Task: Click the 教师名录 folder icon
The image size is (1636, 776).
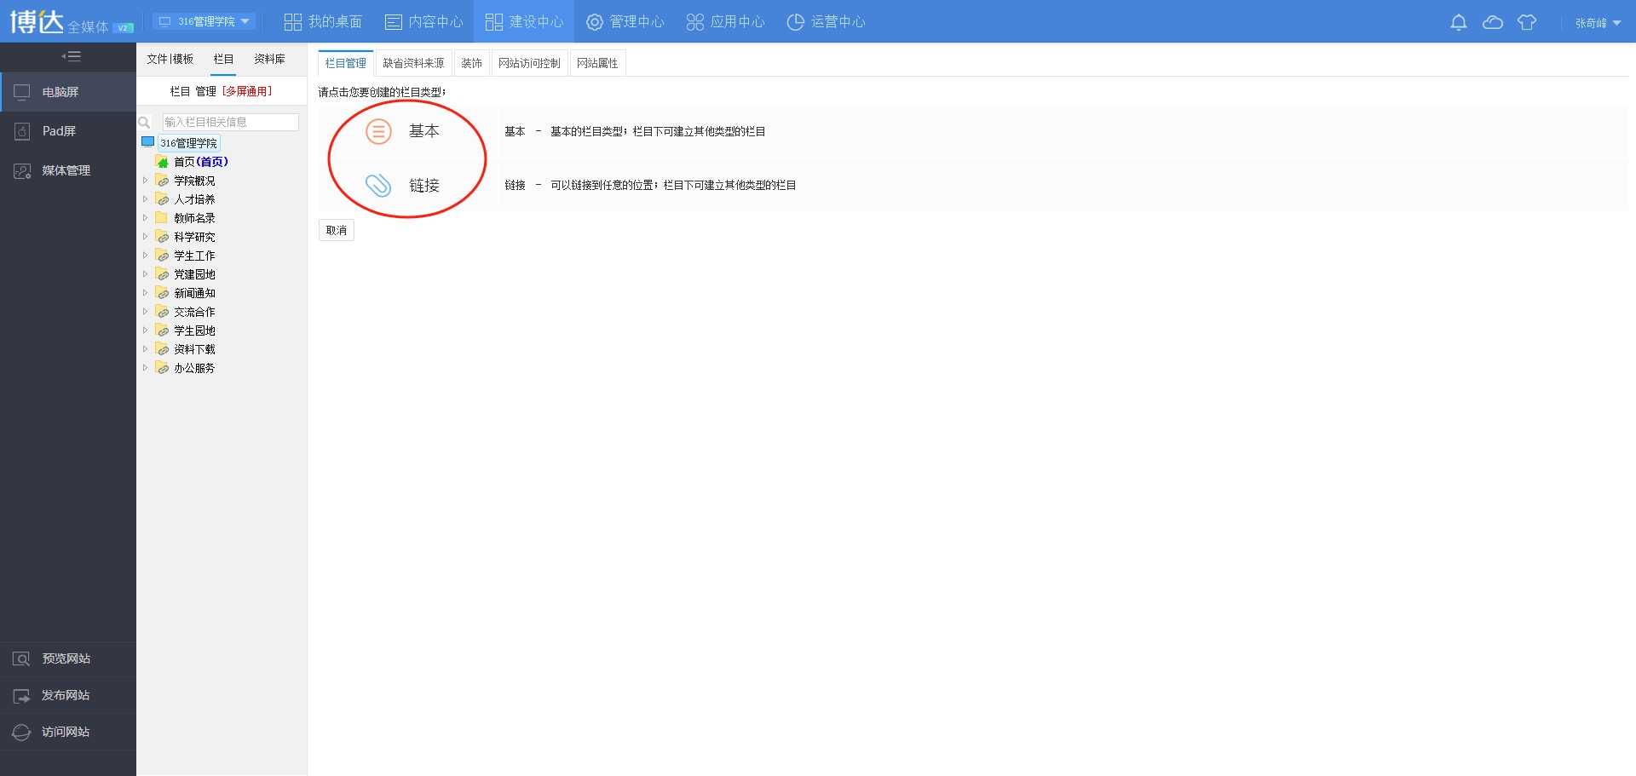Action: coord(162,218)
